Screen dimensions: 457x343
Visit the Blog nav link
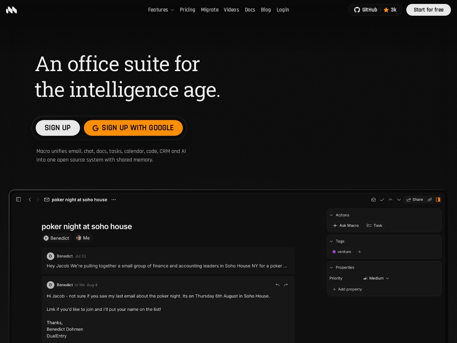click(266, 10)
